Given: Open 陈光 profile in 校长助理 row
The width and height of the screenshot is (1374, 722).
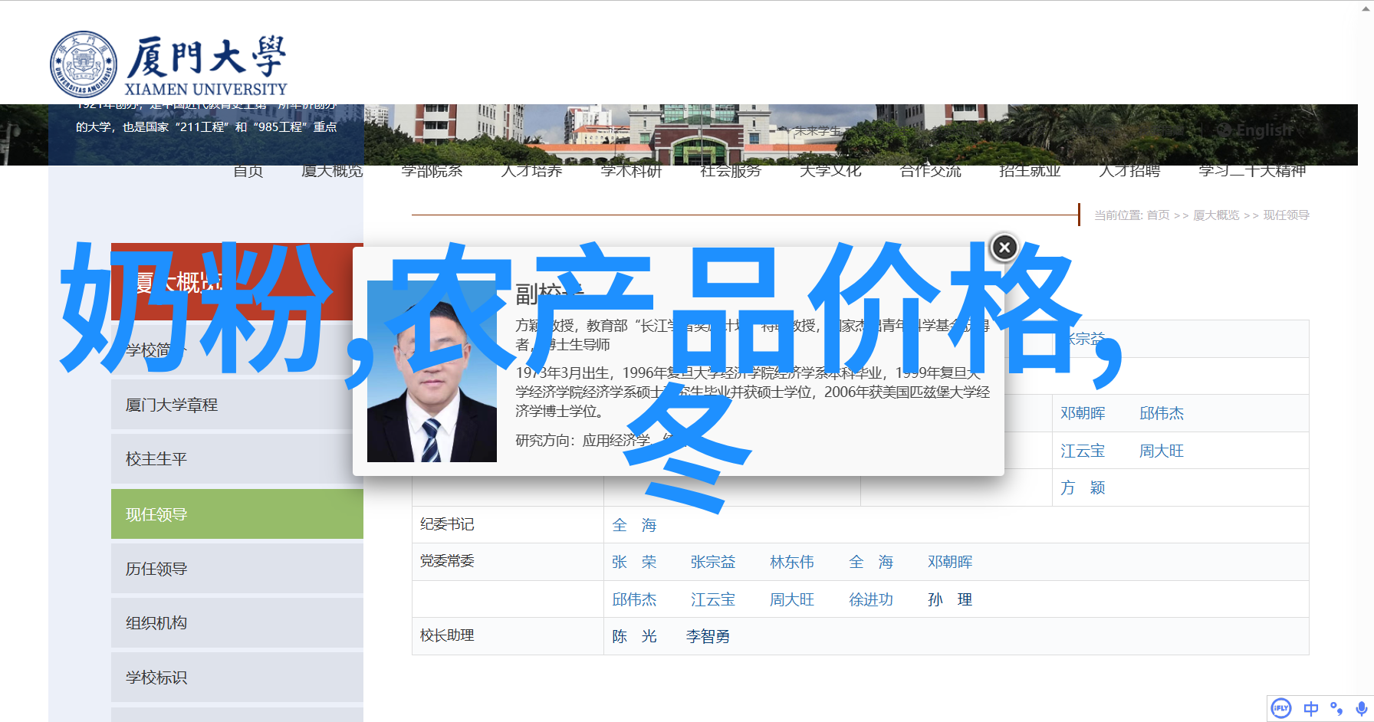Looking at the screenshot, I should [634, 636].
